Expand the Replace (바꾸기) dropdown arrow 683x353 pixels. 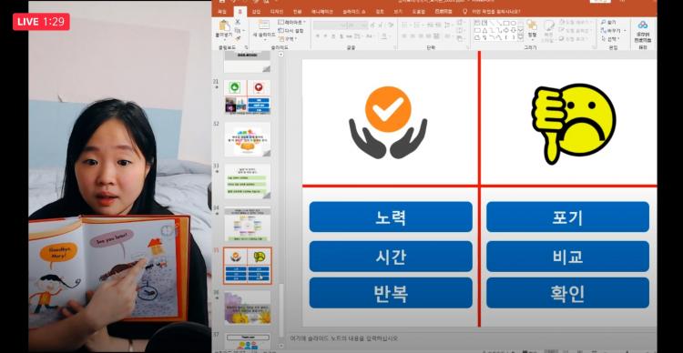pos(625,30)
